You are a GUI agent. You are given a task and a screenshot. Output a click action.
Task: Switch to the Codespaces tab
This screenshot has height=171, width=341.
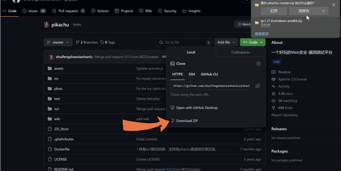coord(240,52)
